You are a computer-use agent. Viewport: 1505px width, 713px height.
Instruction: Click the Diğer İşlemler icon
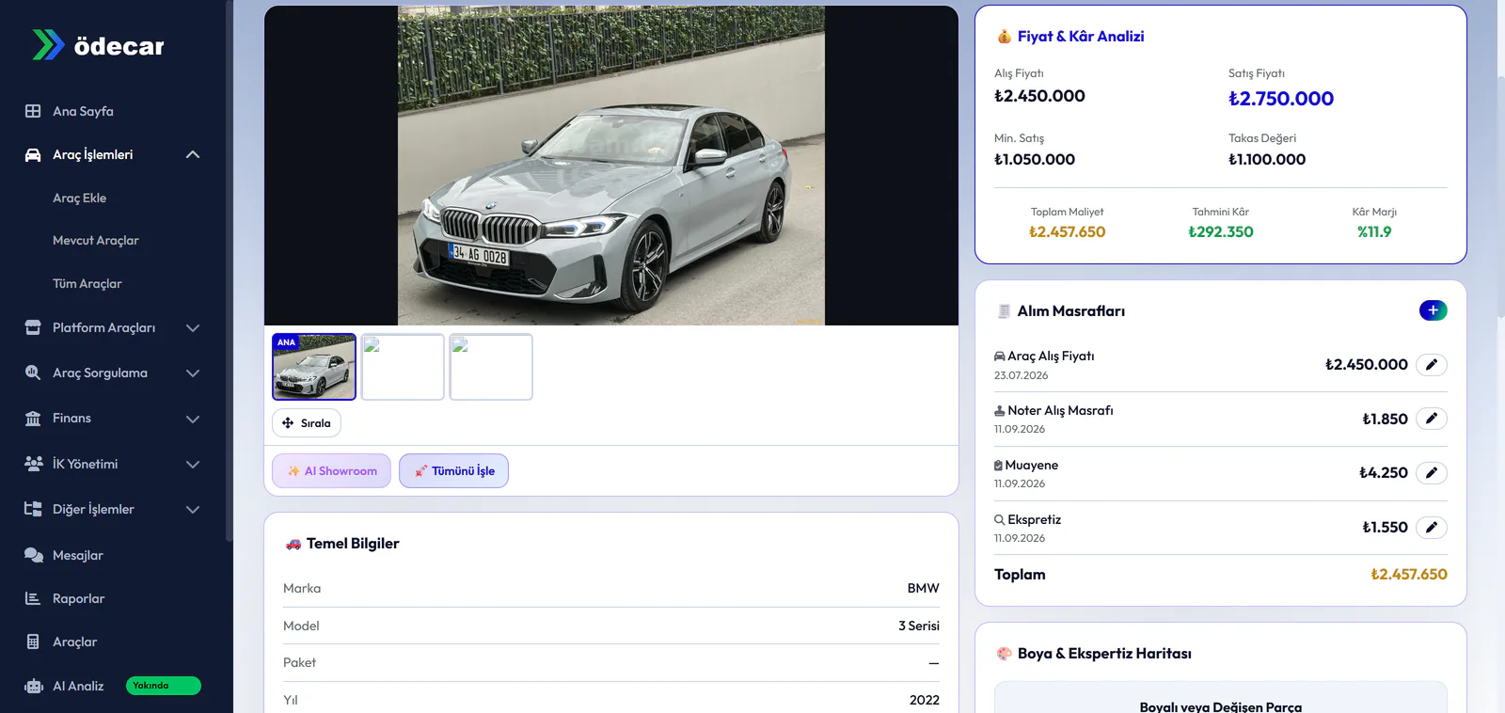click(33, 509)
